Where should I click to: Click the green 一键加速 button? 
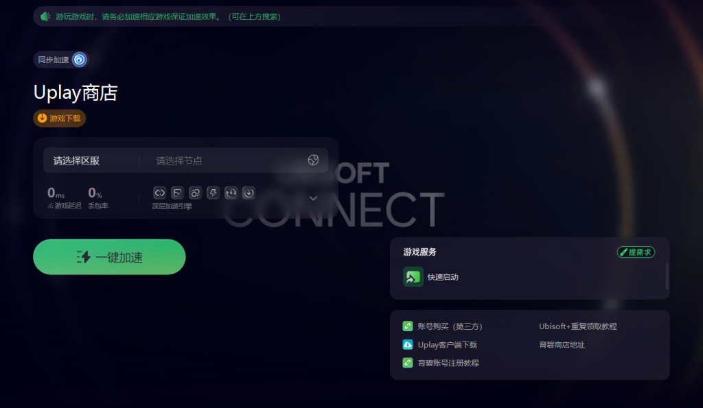click(109, 256)
